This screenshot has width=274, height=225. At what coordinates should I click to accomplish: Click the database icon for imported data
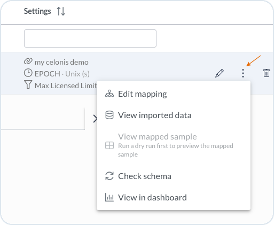[x=109, y=115]
